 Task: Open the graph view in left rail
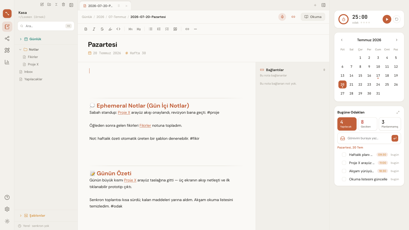(7, 39)
